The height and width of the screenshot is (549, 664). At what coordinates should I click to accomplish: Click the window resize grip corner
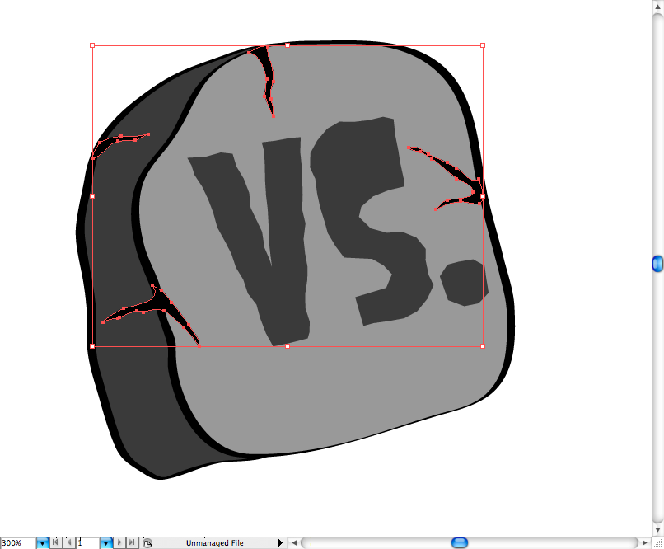pos(657,542)
